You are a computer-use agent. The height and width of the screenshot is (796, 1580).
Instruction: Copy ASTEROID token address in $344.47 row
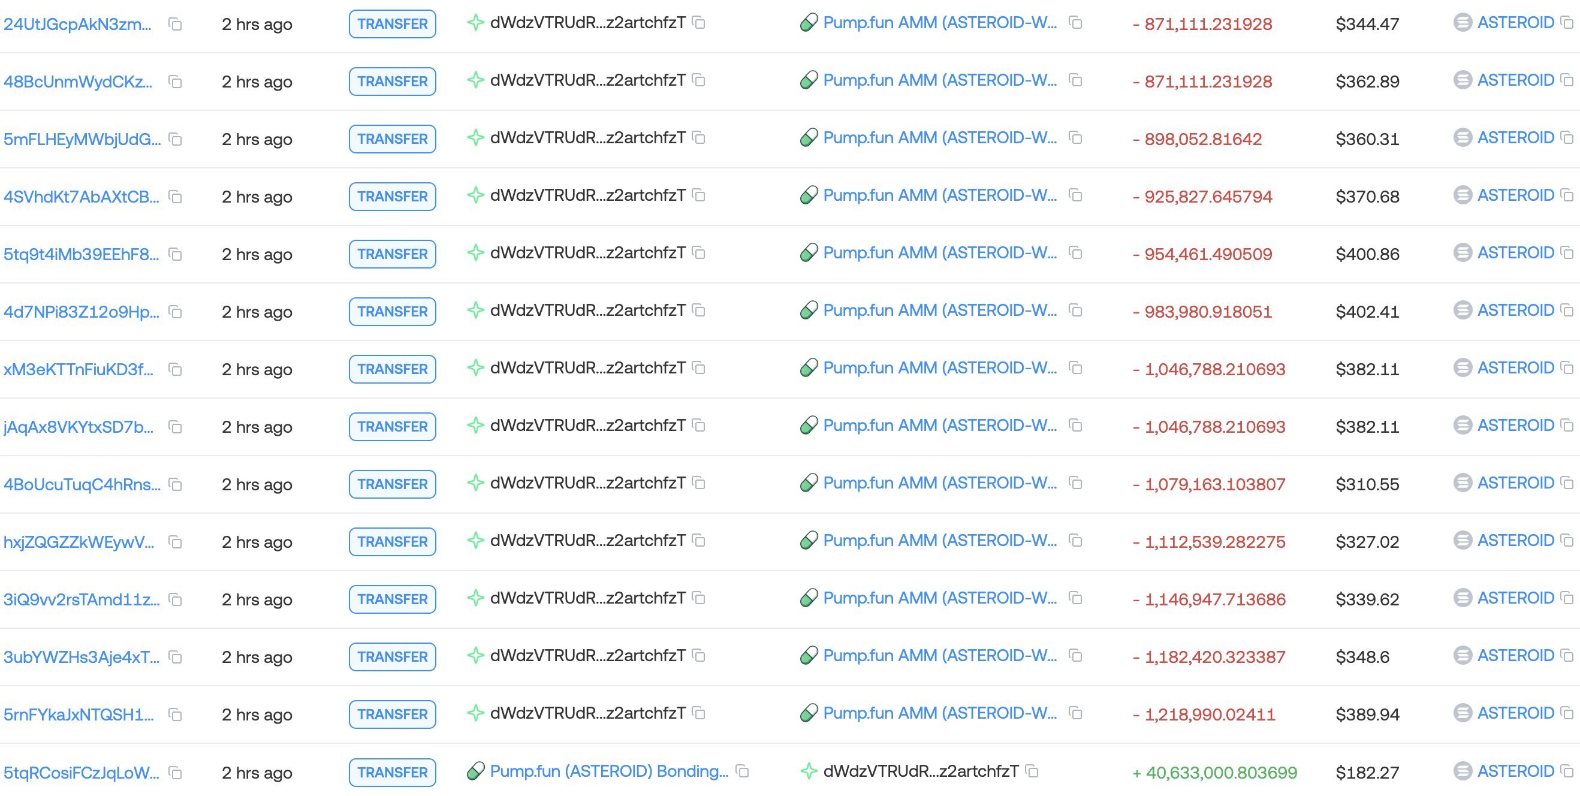tap(1567, 23)
